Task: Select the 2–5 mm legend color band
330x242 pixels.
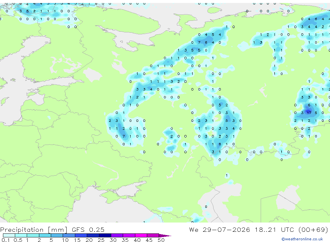Action: (x=45, y=235)
